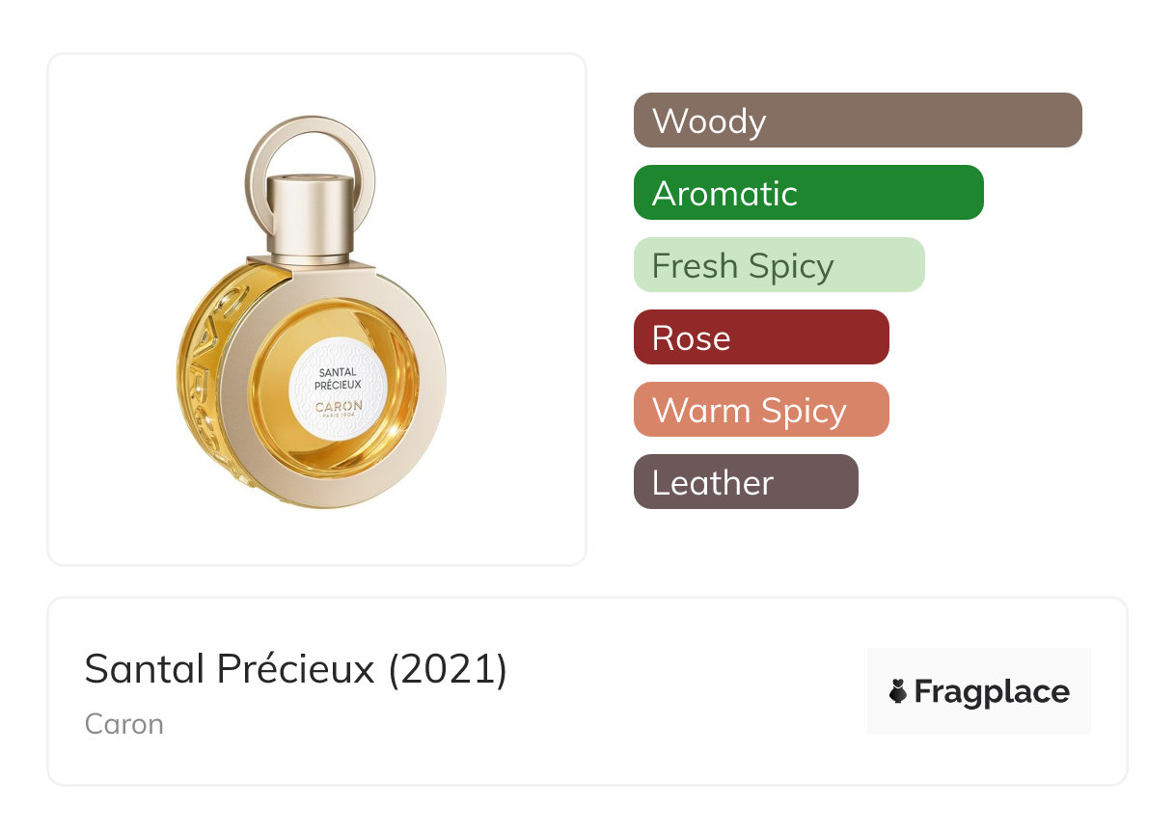
Task: Click the Caron brand name below title
Action: [123, 724]
